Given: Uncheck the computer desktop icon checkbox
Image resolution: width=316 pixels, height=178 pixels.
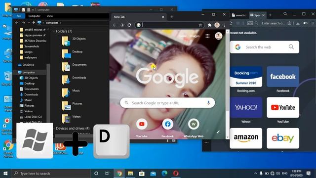Looking at the screenshot, I should [4, 26].
